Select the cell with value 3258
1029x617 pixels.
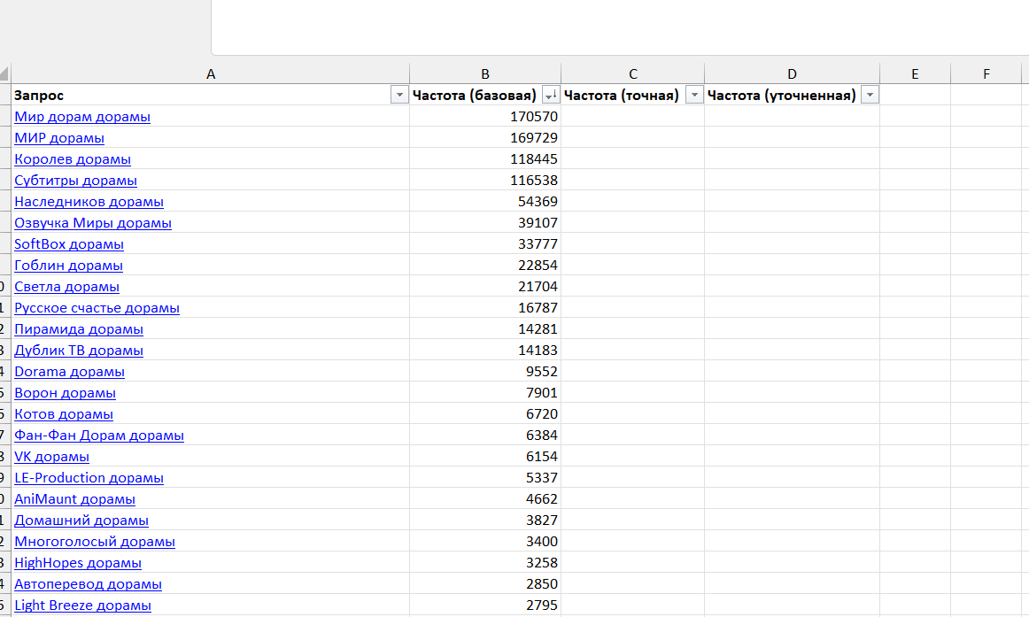click(485, 563)
